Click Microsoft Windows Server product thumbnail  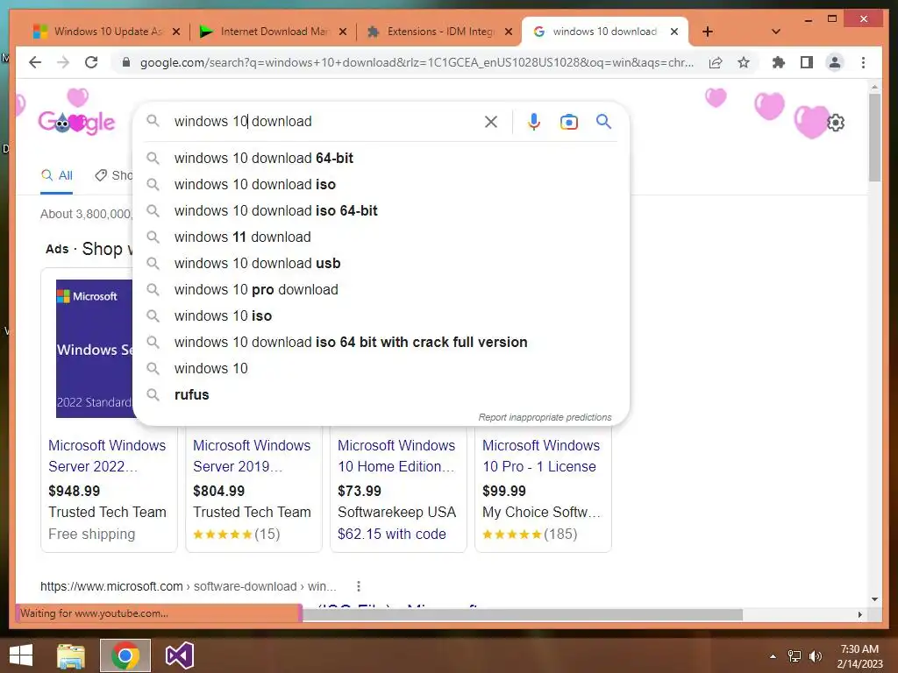(94, 349)
